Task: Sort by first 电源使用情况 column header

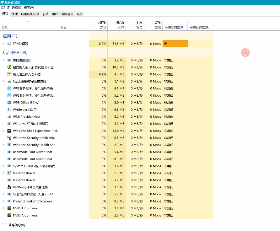Action: (x=175, y=25)
